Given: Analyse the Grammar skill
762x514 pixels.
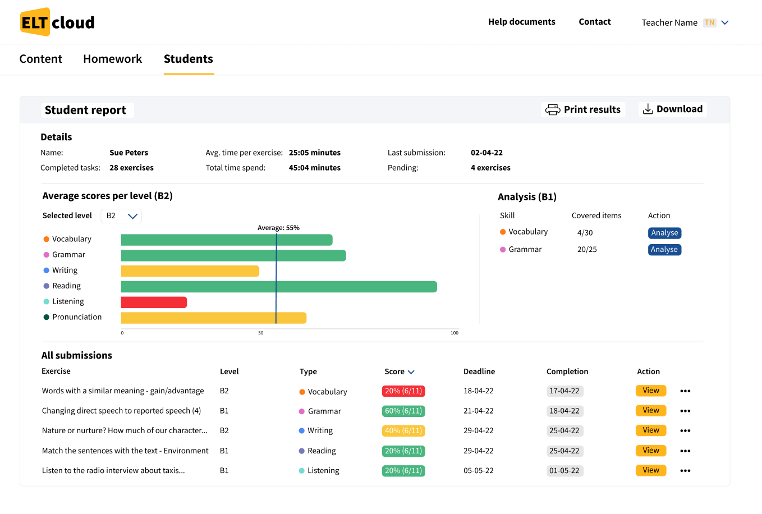Looking at the screenshot, I should pos(664,250).
